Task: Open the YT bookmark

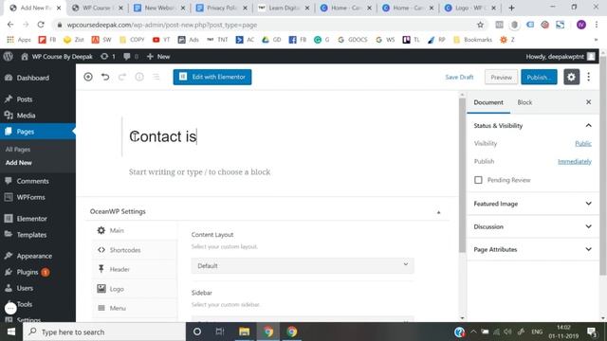Action: click(x=161, y=40)
